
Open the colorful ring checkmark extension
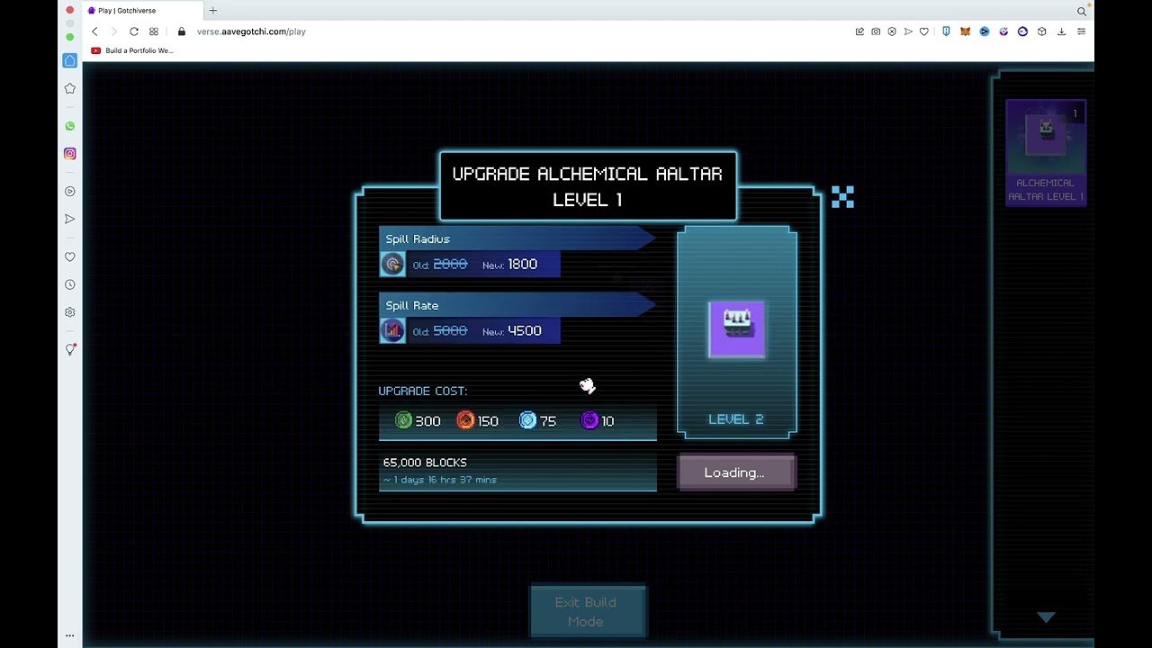click(1003, 31)
